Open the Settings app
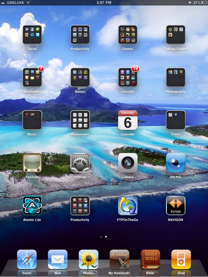The width and height of the screenshot is (208, 277). point(80,163)
